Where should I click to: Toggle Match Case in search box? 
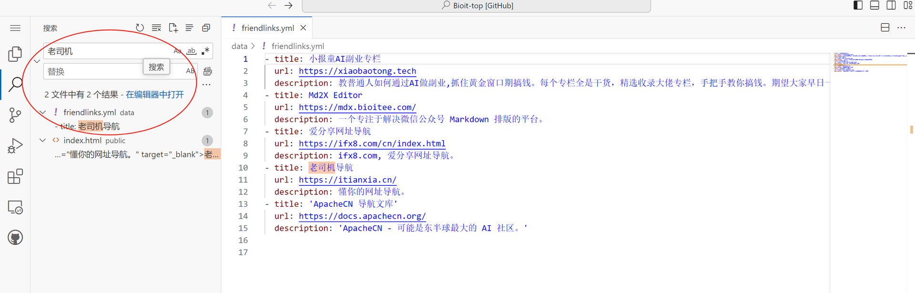[x=177, y=51]
